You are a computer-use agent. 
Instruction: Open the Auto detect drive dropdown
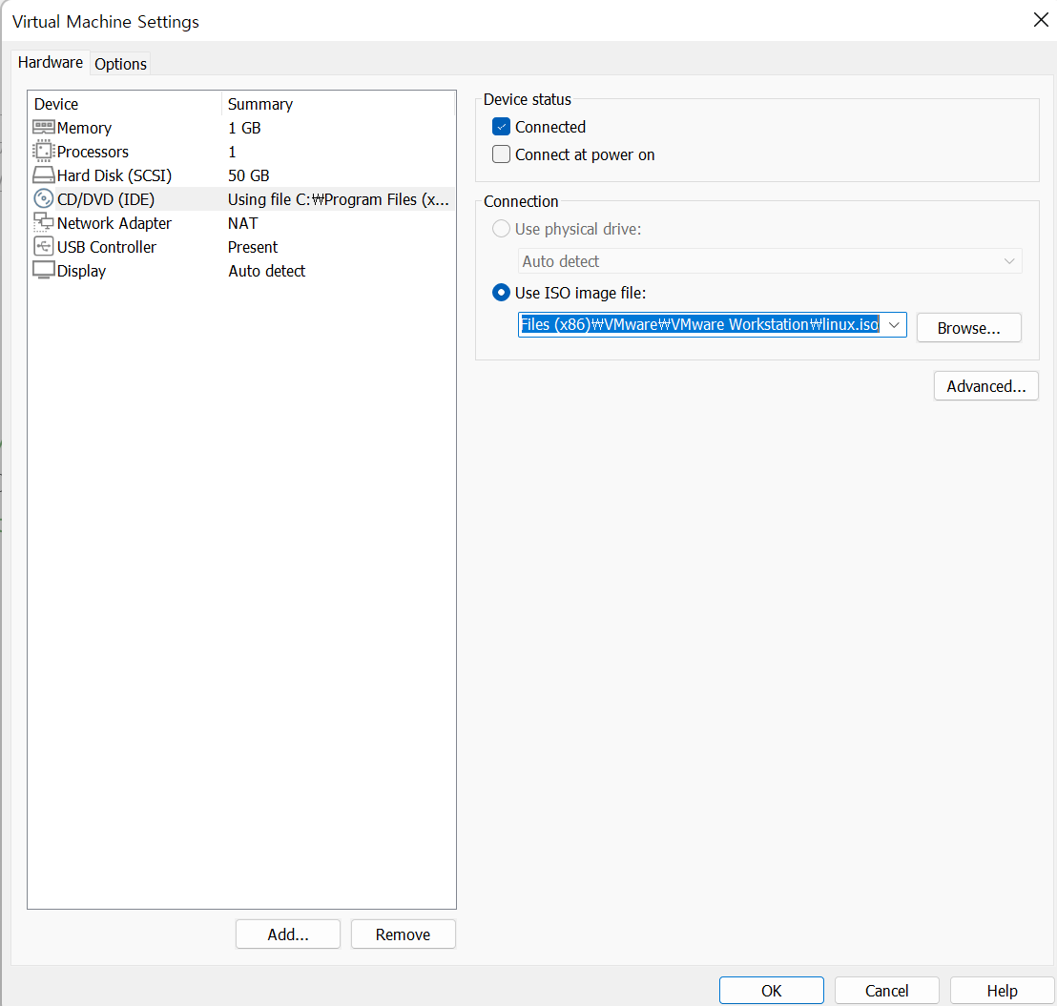(x=770, y=260)
